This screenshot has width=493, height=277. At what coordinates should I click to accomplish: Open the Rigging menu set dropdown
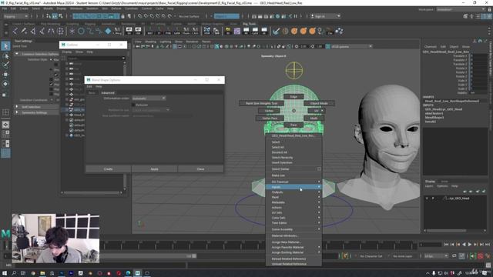point(15,16)
